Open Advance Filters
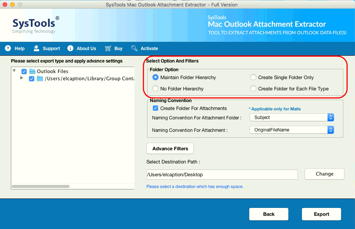Viewport: 355px width, 229px height. click(x=170, y=149)
